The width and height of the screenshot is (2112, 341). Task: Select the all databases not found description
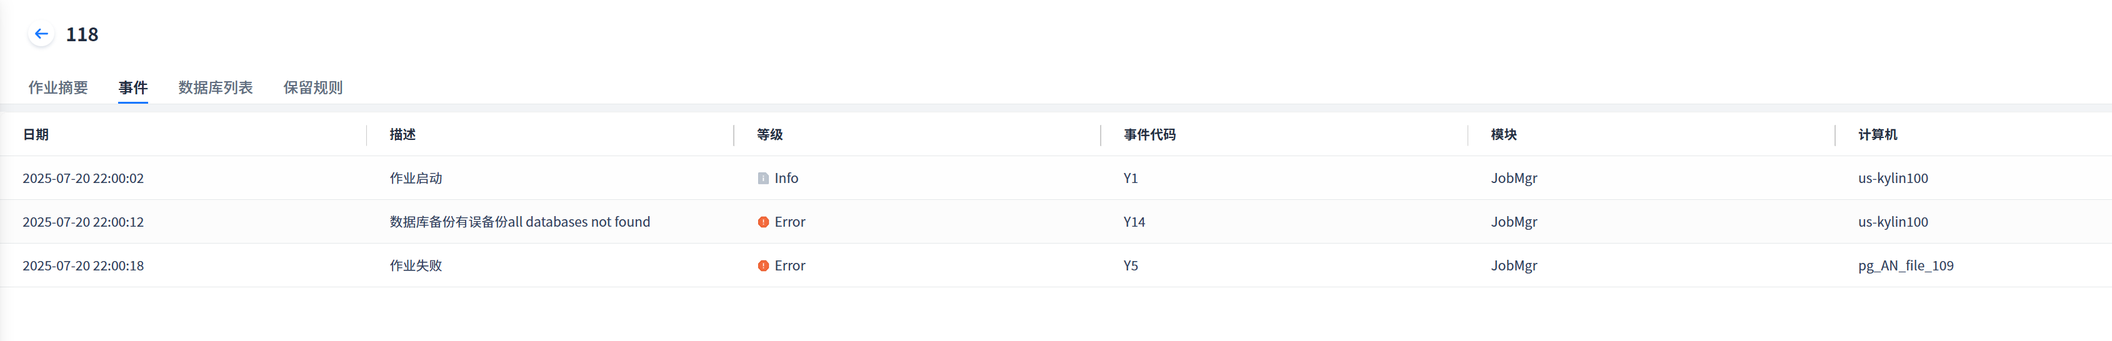520,222
